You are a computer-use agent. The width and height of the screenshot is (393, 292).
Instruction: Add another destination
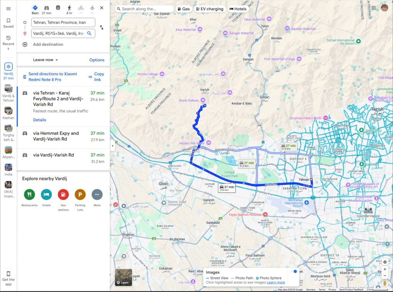[48, 45]
